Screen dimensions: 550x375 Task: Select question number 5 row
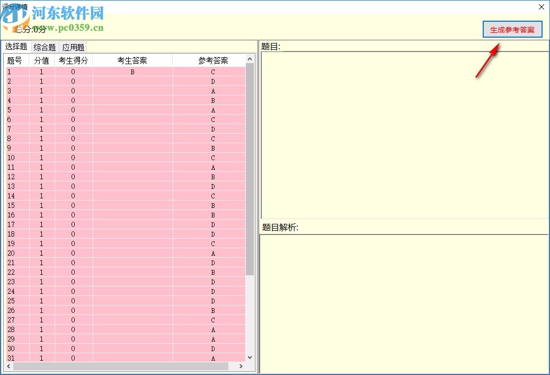point(9,110)
